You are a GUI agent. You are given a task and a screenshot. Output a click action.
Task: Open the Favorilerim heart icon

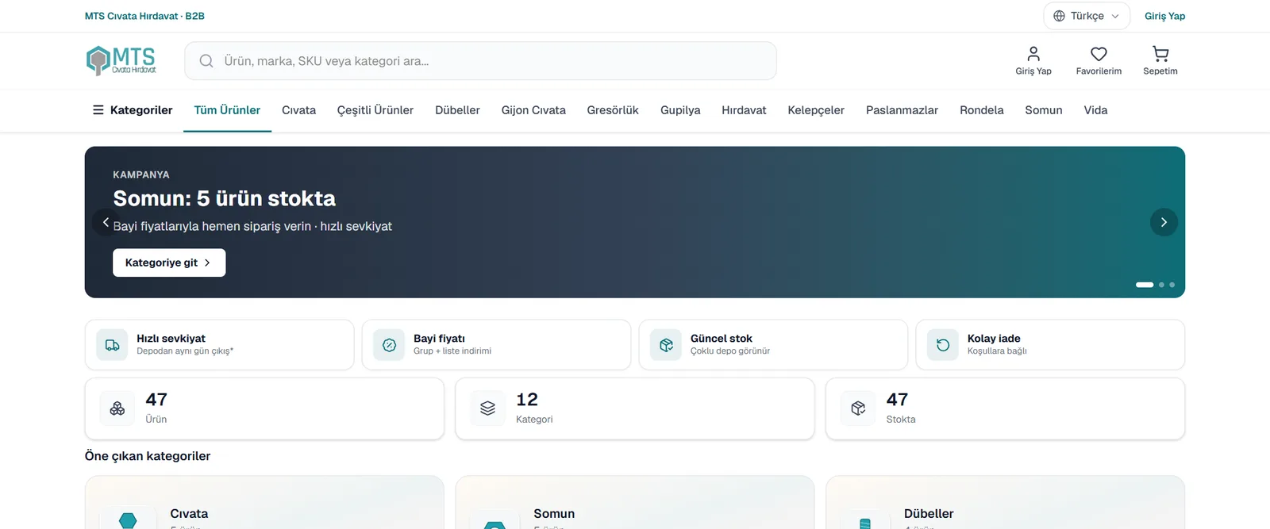1099,54
